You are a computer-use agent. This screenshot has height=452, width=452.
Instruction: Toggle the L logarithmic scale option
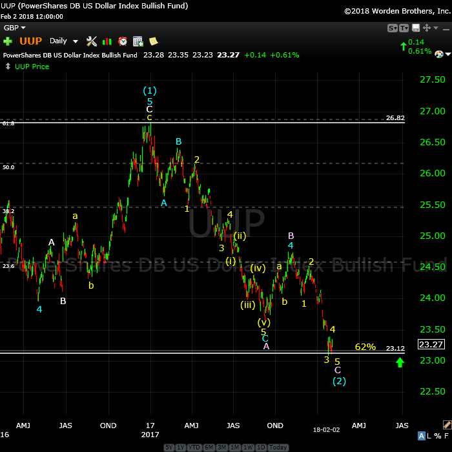pos(429,436)
